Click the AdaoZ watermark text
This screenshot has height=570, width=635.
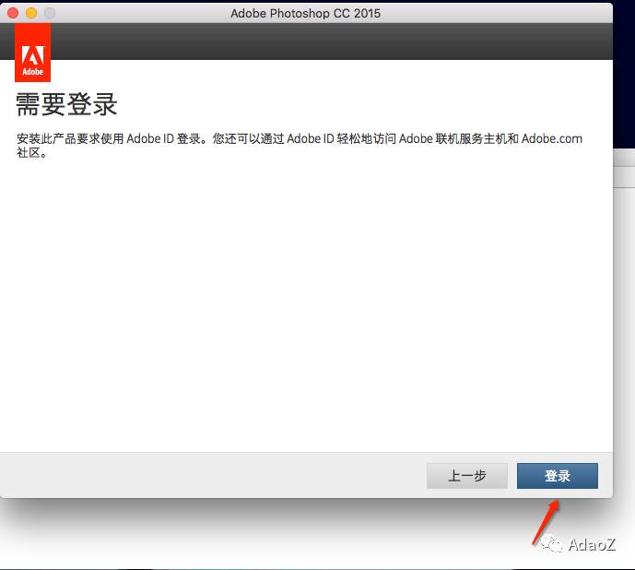pos(594,545)
